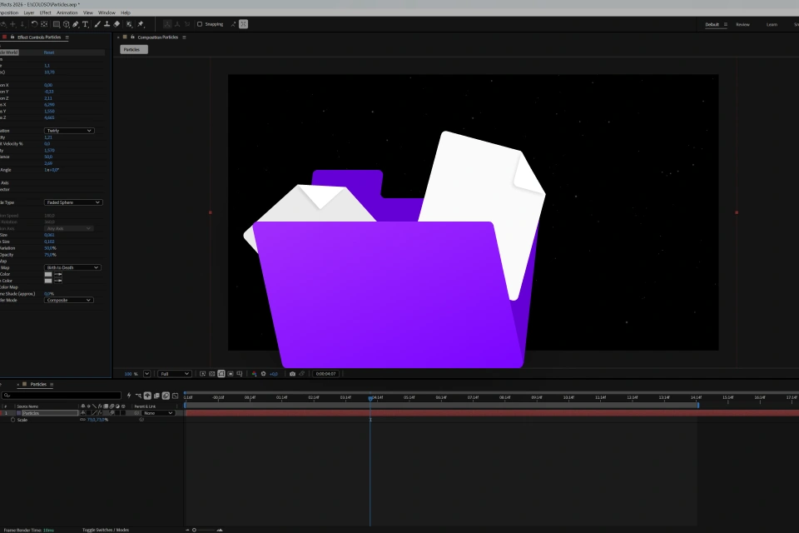Open show channel color management icon

pyautogui.click(x=255, y=374)
